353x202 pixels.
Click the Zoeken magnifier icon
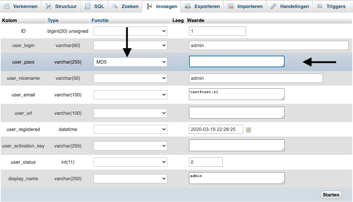click(x=115, y=6)
